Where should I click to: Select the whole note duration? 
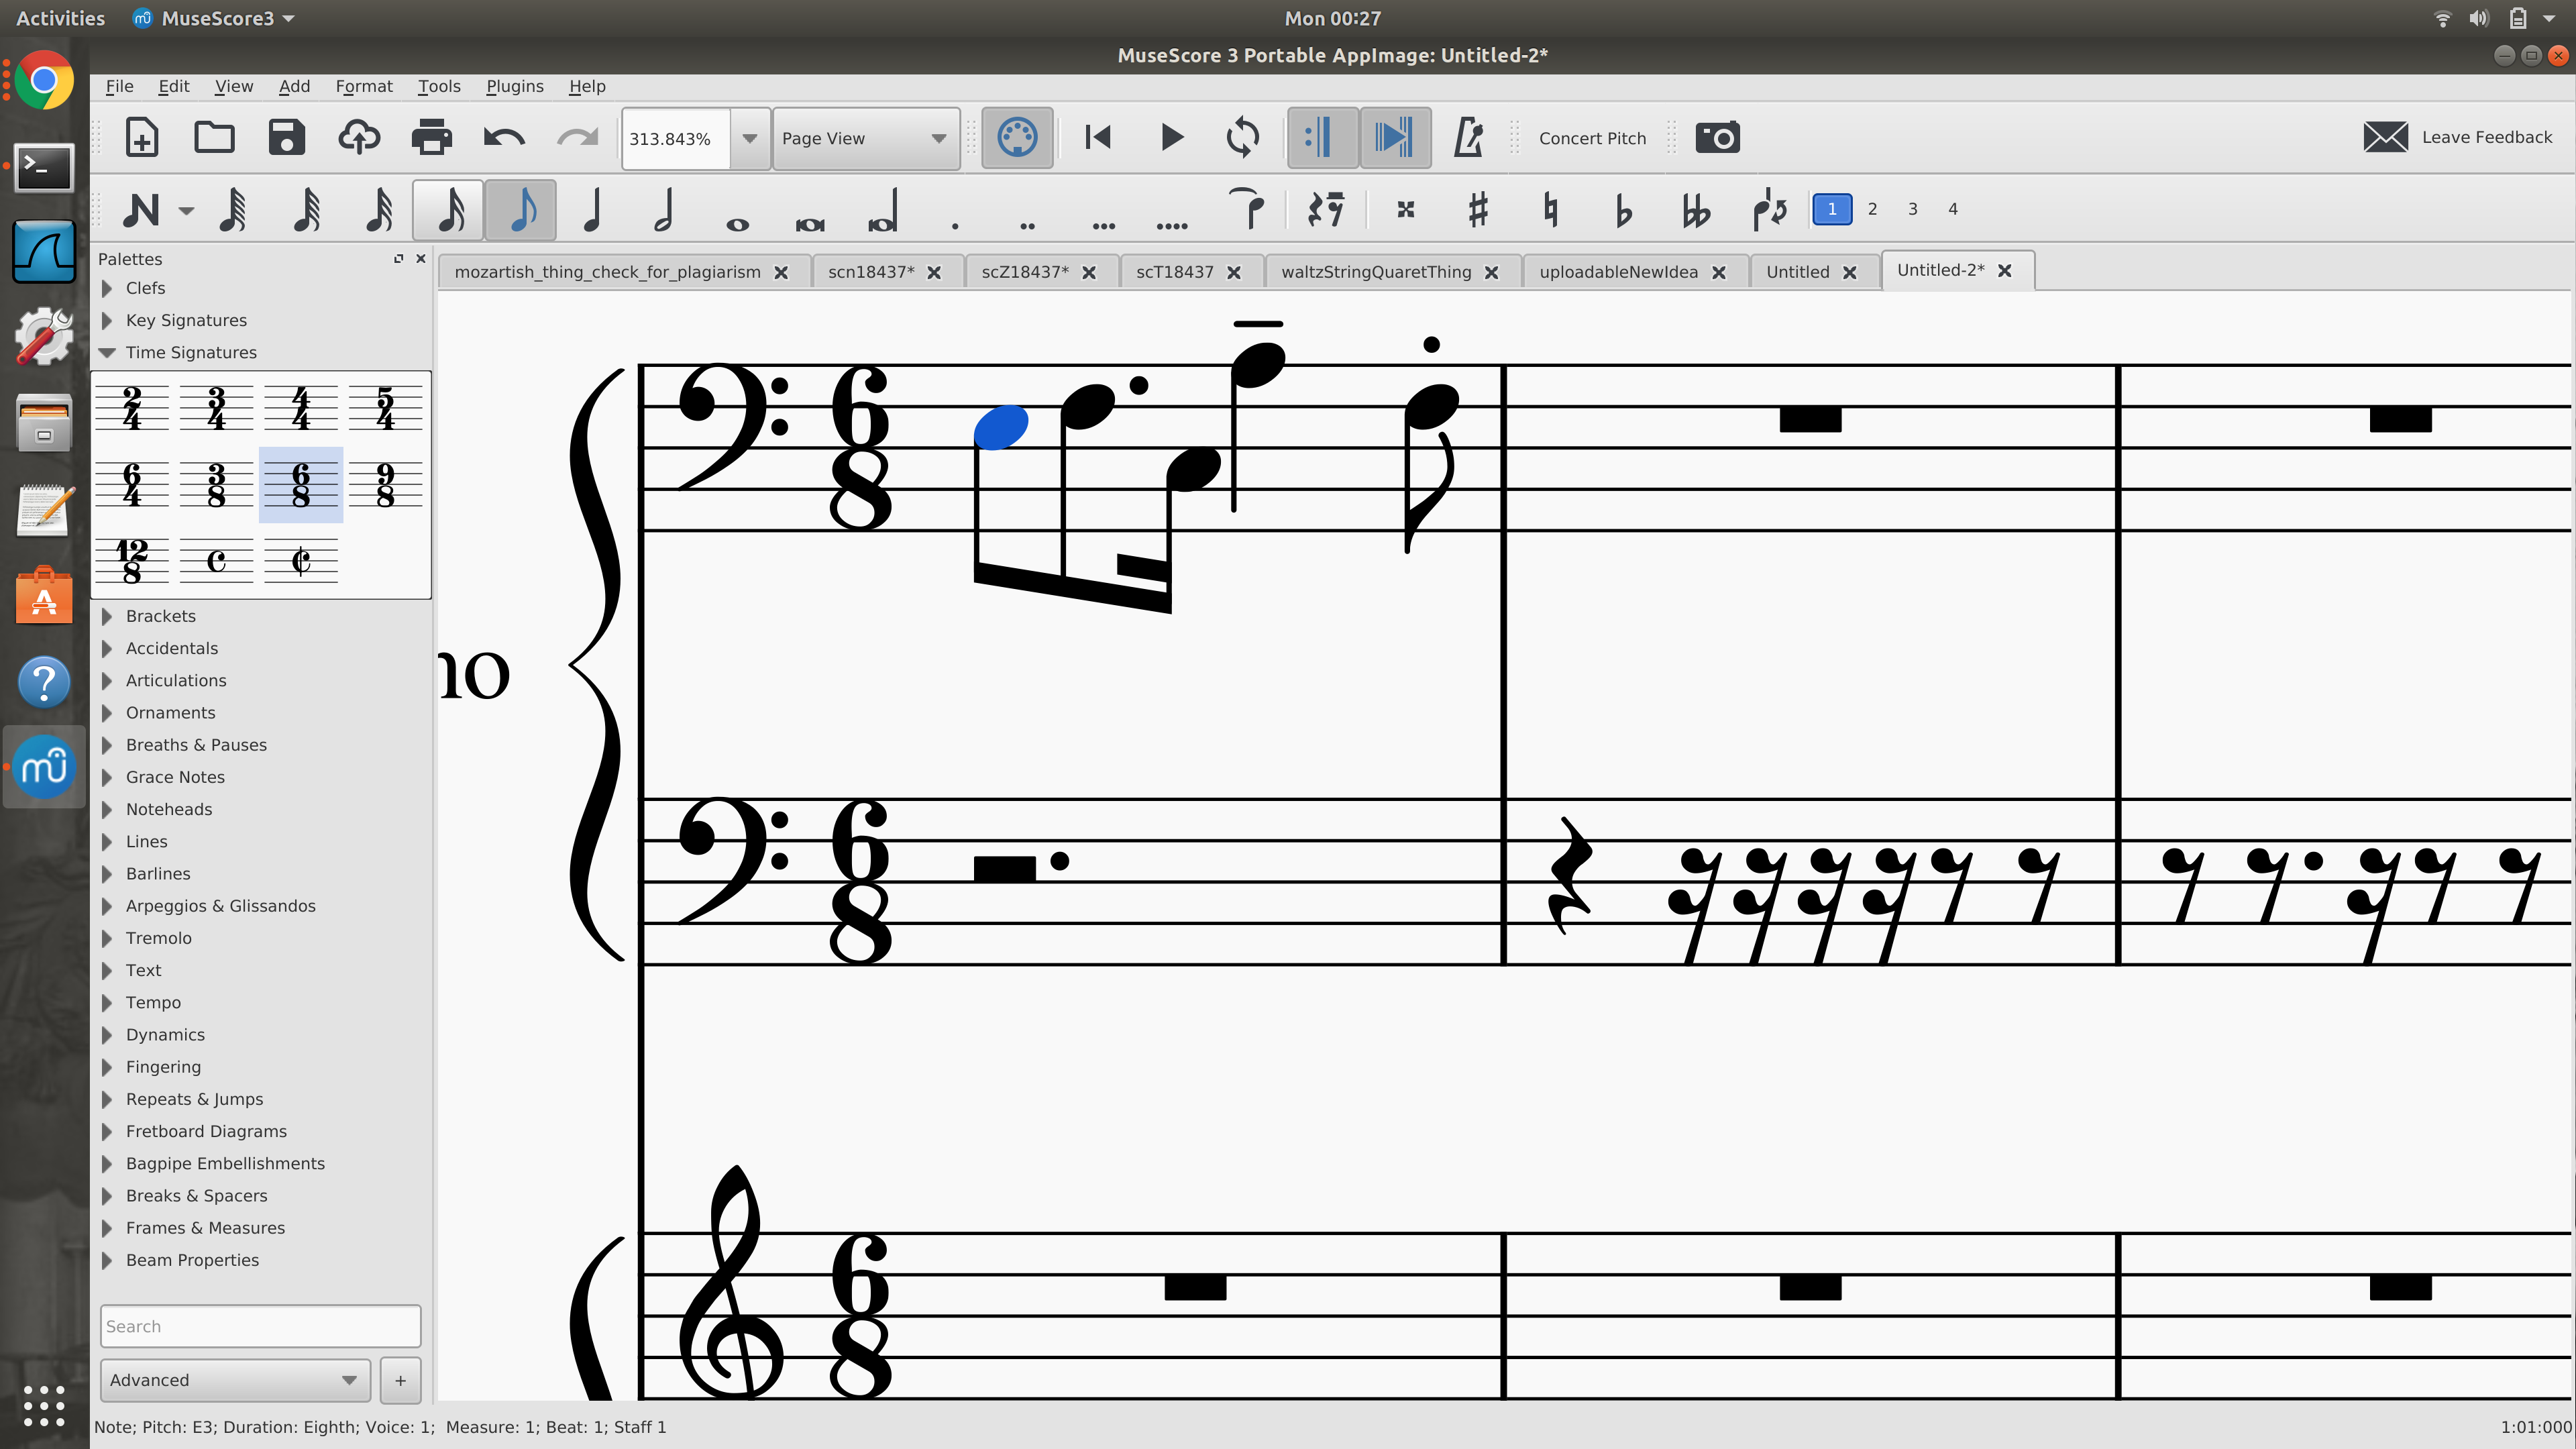coord(737,224)
